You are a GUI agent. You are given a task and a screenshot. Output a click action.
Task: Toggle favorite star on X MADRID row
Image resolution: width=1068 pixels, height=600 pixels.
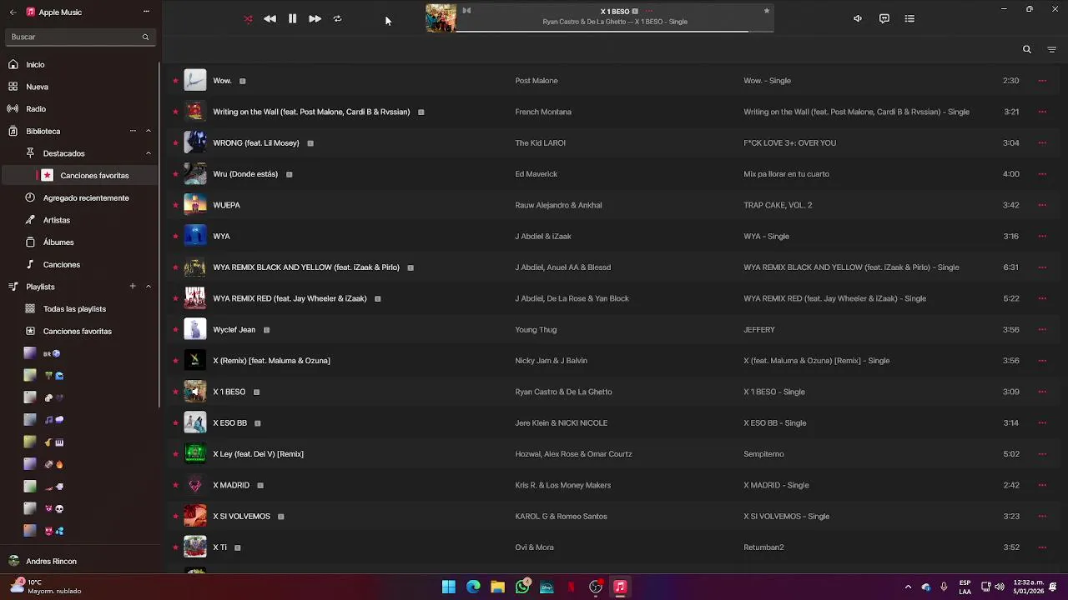point(175,485)
